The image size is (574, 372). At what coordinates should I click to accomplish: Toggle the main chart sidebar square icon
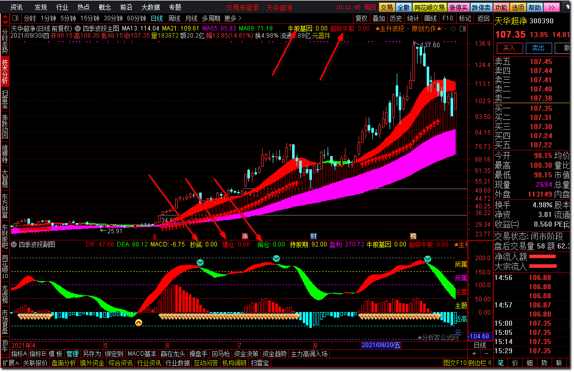coord(463,28)
